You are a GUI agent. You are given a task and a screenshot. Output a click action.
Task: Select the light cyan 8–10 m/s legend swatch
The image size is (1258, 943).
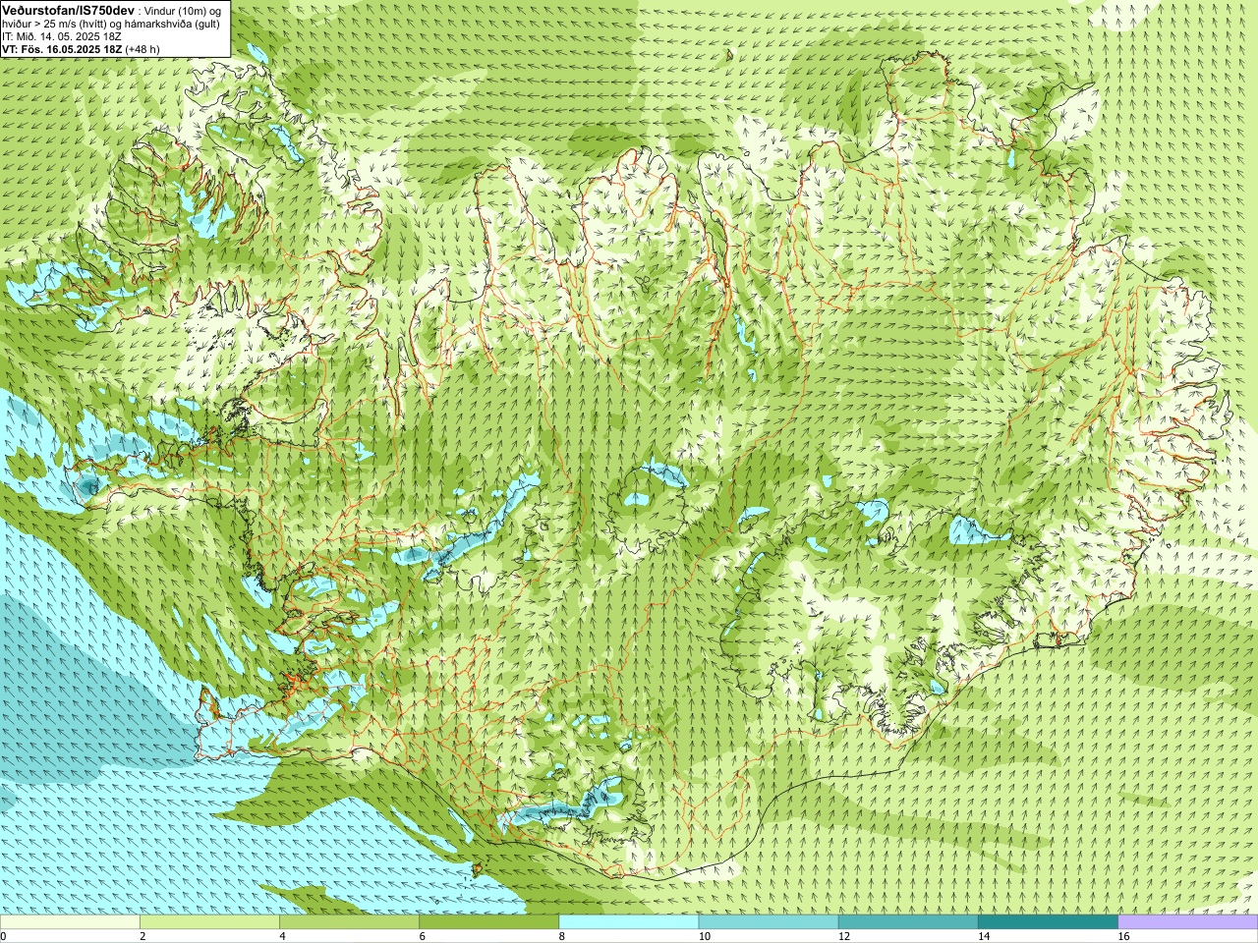(629, 922)
